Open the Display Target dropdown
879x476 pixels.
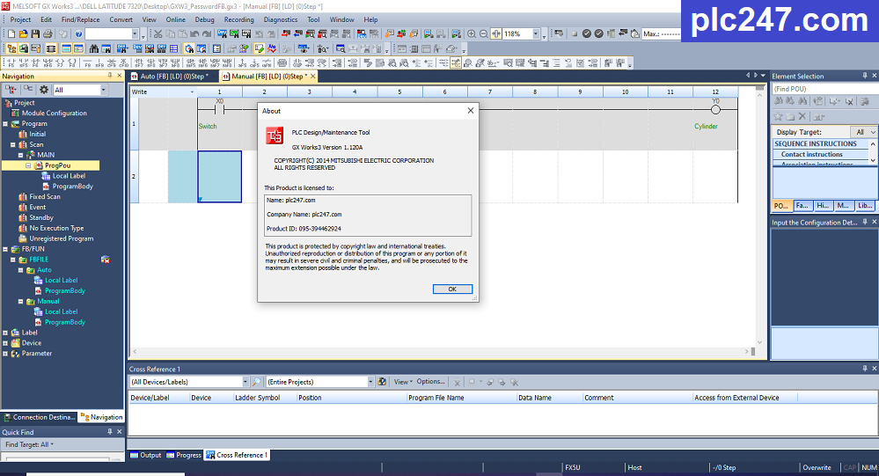click(x=872, y=132)
